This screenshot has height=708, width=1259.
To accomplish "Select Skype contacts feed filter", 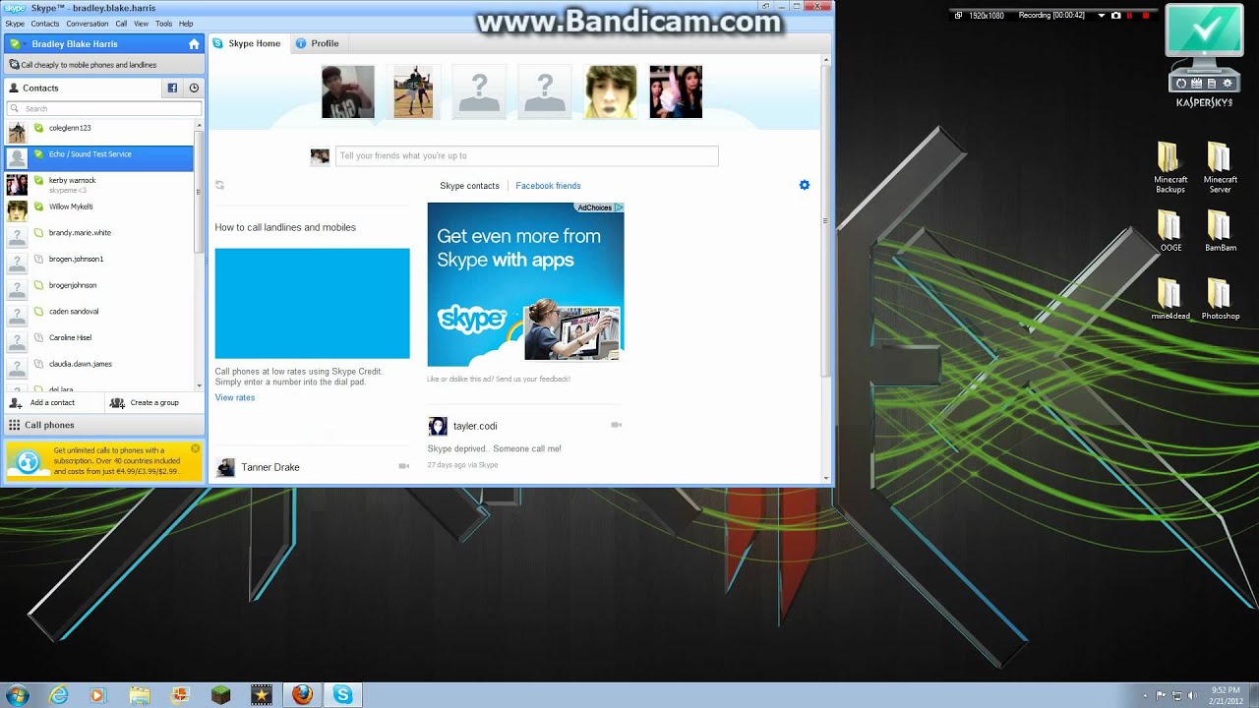I will [469, 186].
